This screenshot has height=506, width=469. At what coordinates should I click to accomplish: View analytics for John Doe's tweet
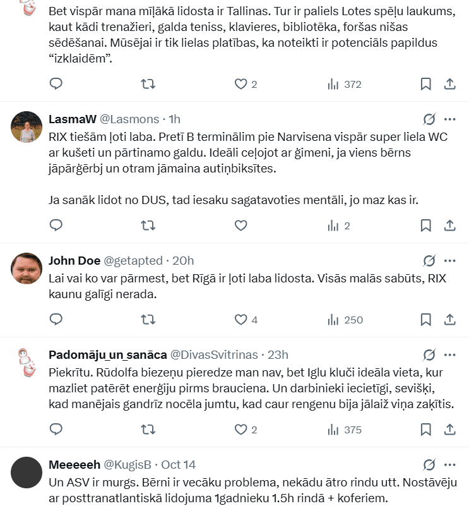click(345, 320)
